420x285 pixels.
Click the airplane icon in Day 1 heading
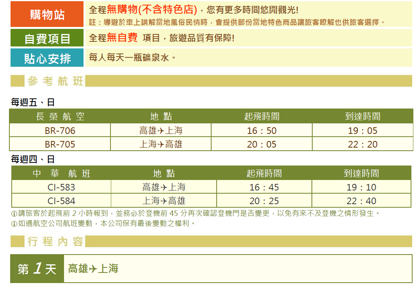click(93, 269)
